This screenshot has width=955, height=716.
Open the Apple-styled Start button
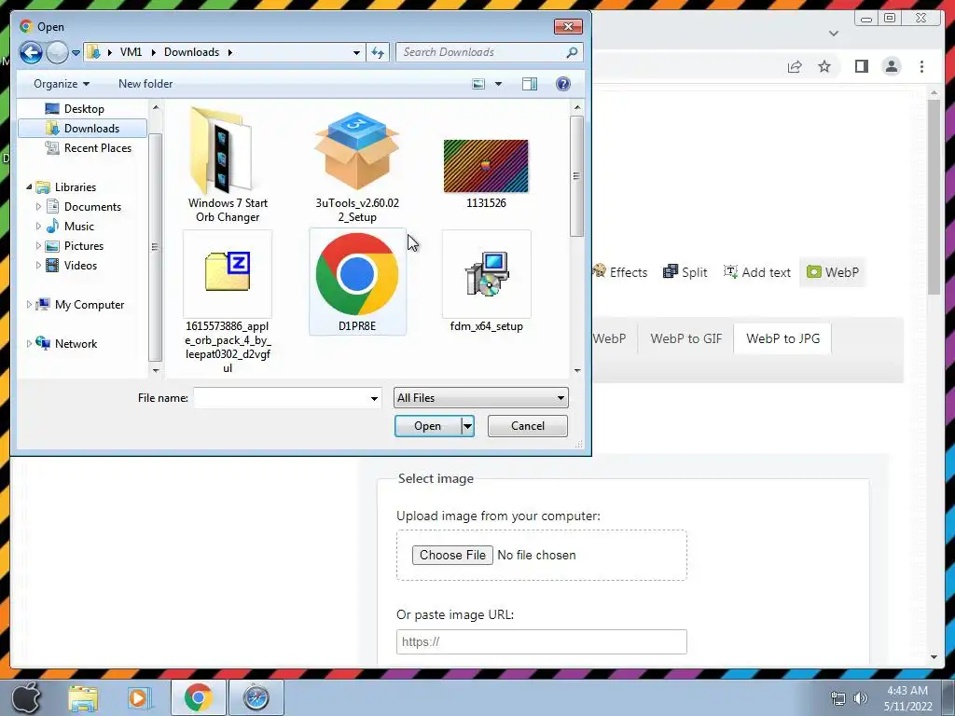click(x=25, y=697)
